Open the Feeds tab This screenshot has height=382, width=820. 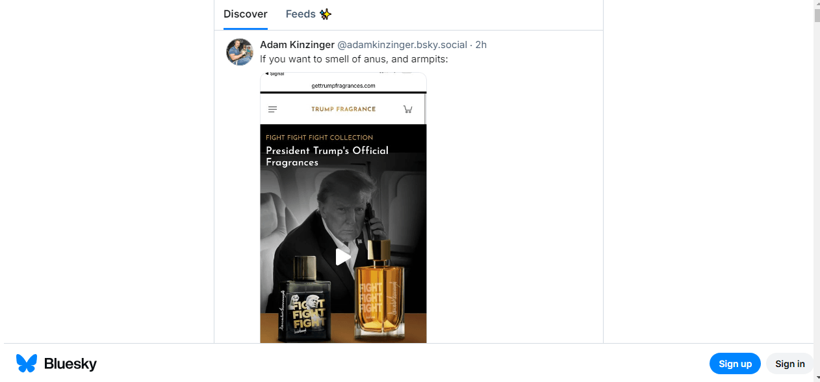pos(300,14)
